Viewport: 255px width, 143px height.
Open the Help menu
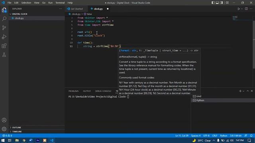coord(70,3)
